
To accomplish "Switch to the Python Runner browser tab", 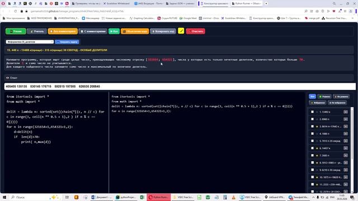I will 246,3.
